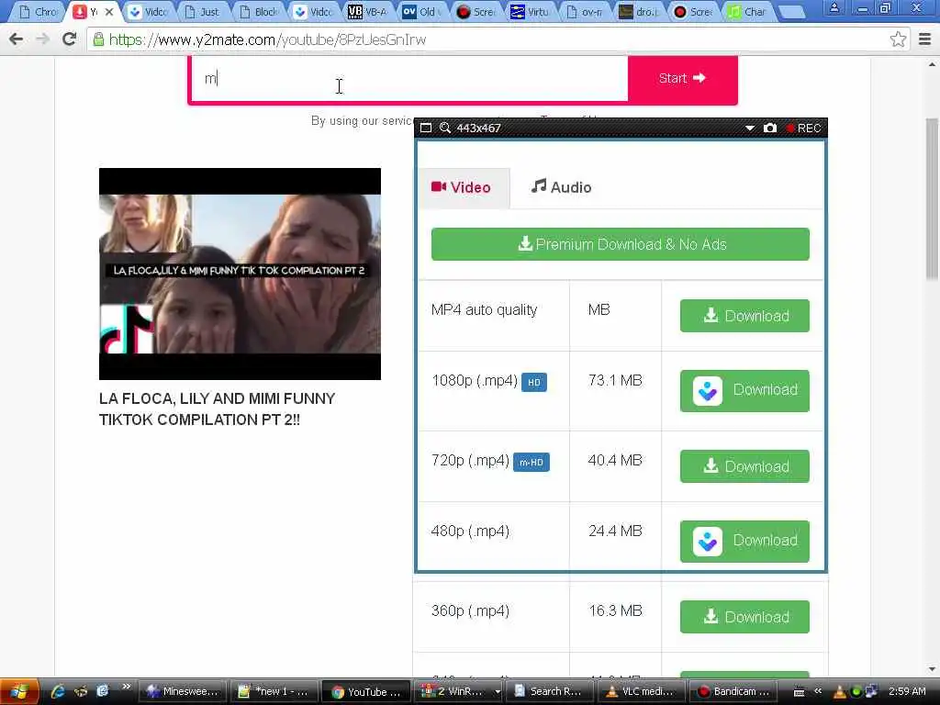Open the VLC media player taskbar item
Screen dimensions: 940x705
pos(640,691)
